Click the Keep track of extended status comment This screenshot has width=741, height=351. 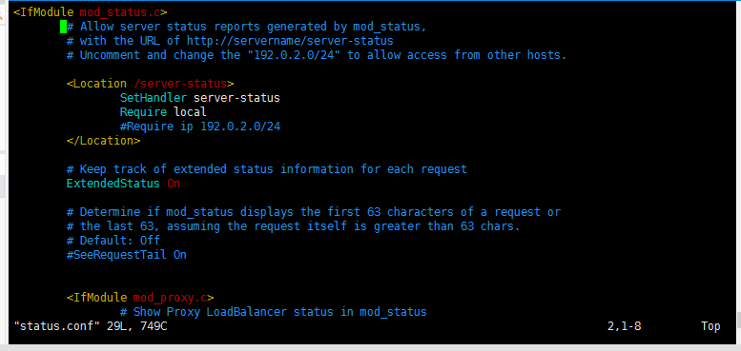266,169
